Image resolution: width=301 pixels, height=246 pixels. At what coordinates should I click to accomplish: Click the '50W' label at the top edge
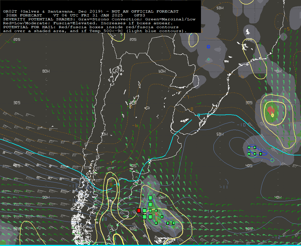[x=220, y=8]
